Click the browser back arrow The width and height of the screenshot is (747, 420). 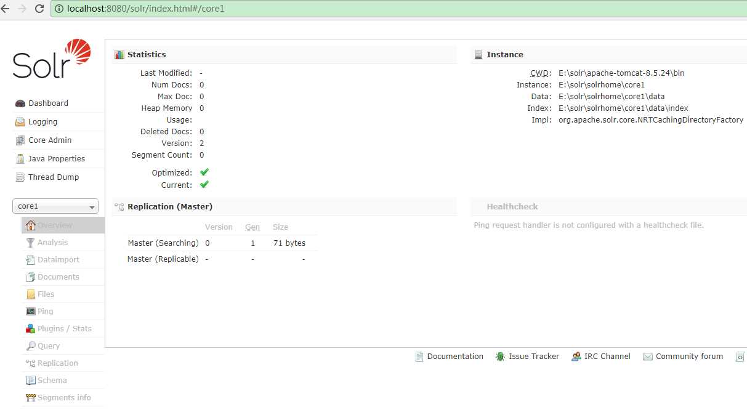coord(5,9)
